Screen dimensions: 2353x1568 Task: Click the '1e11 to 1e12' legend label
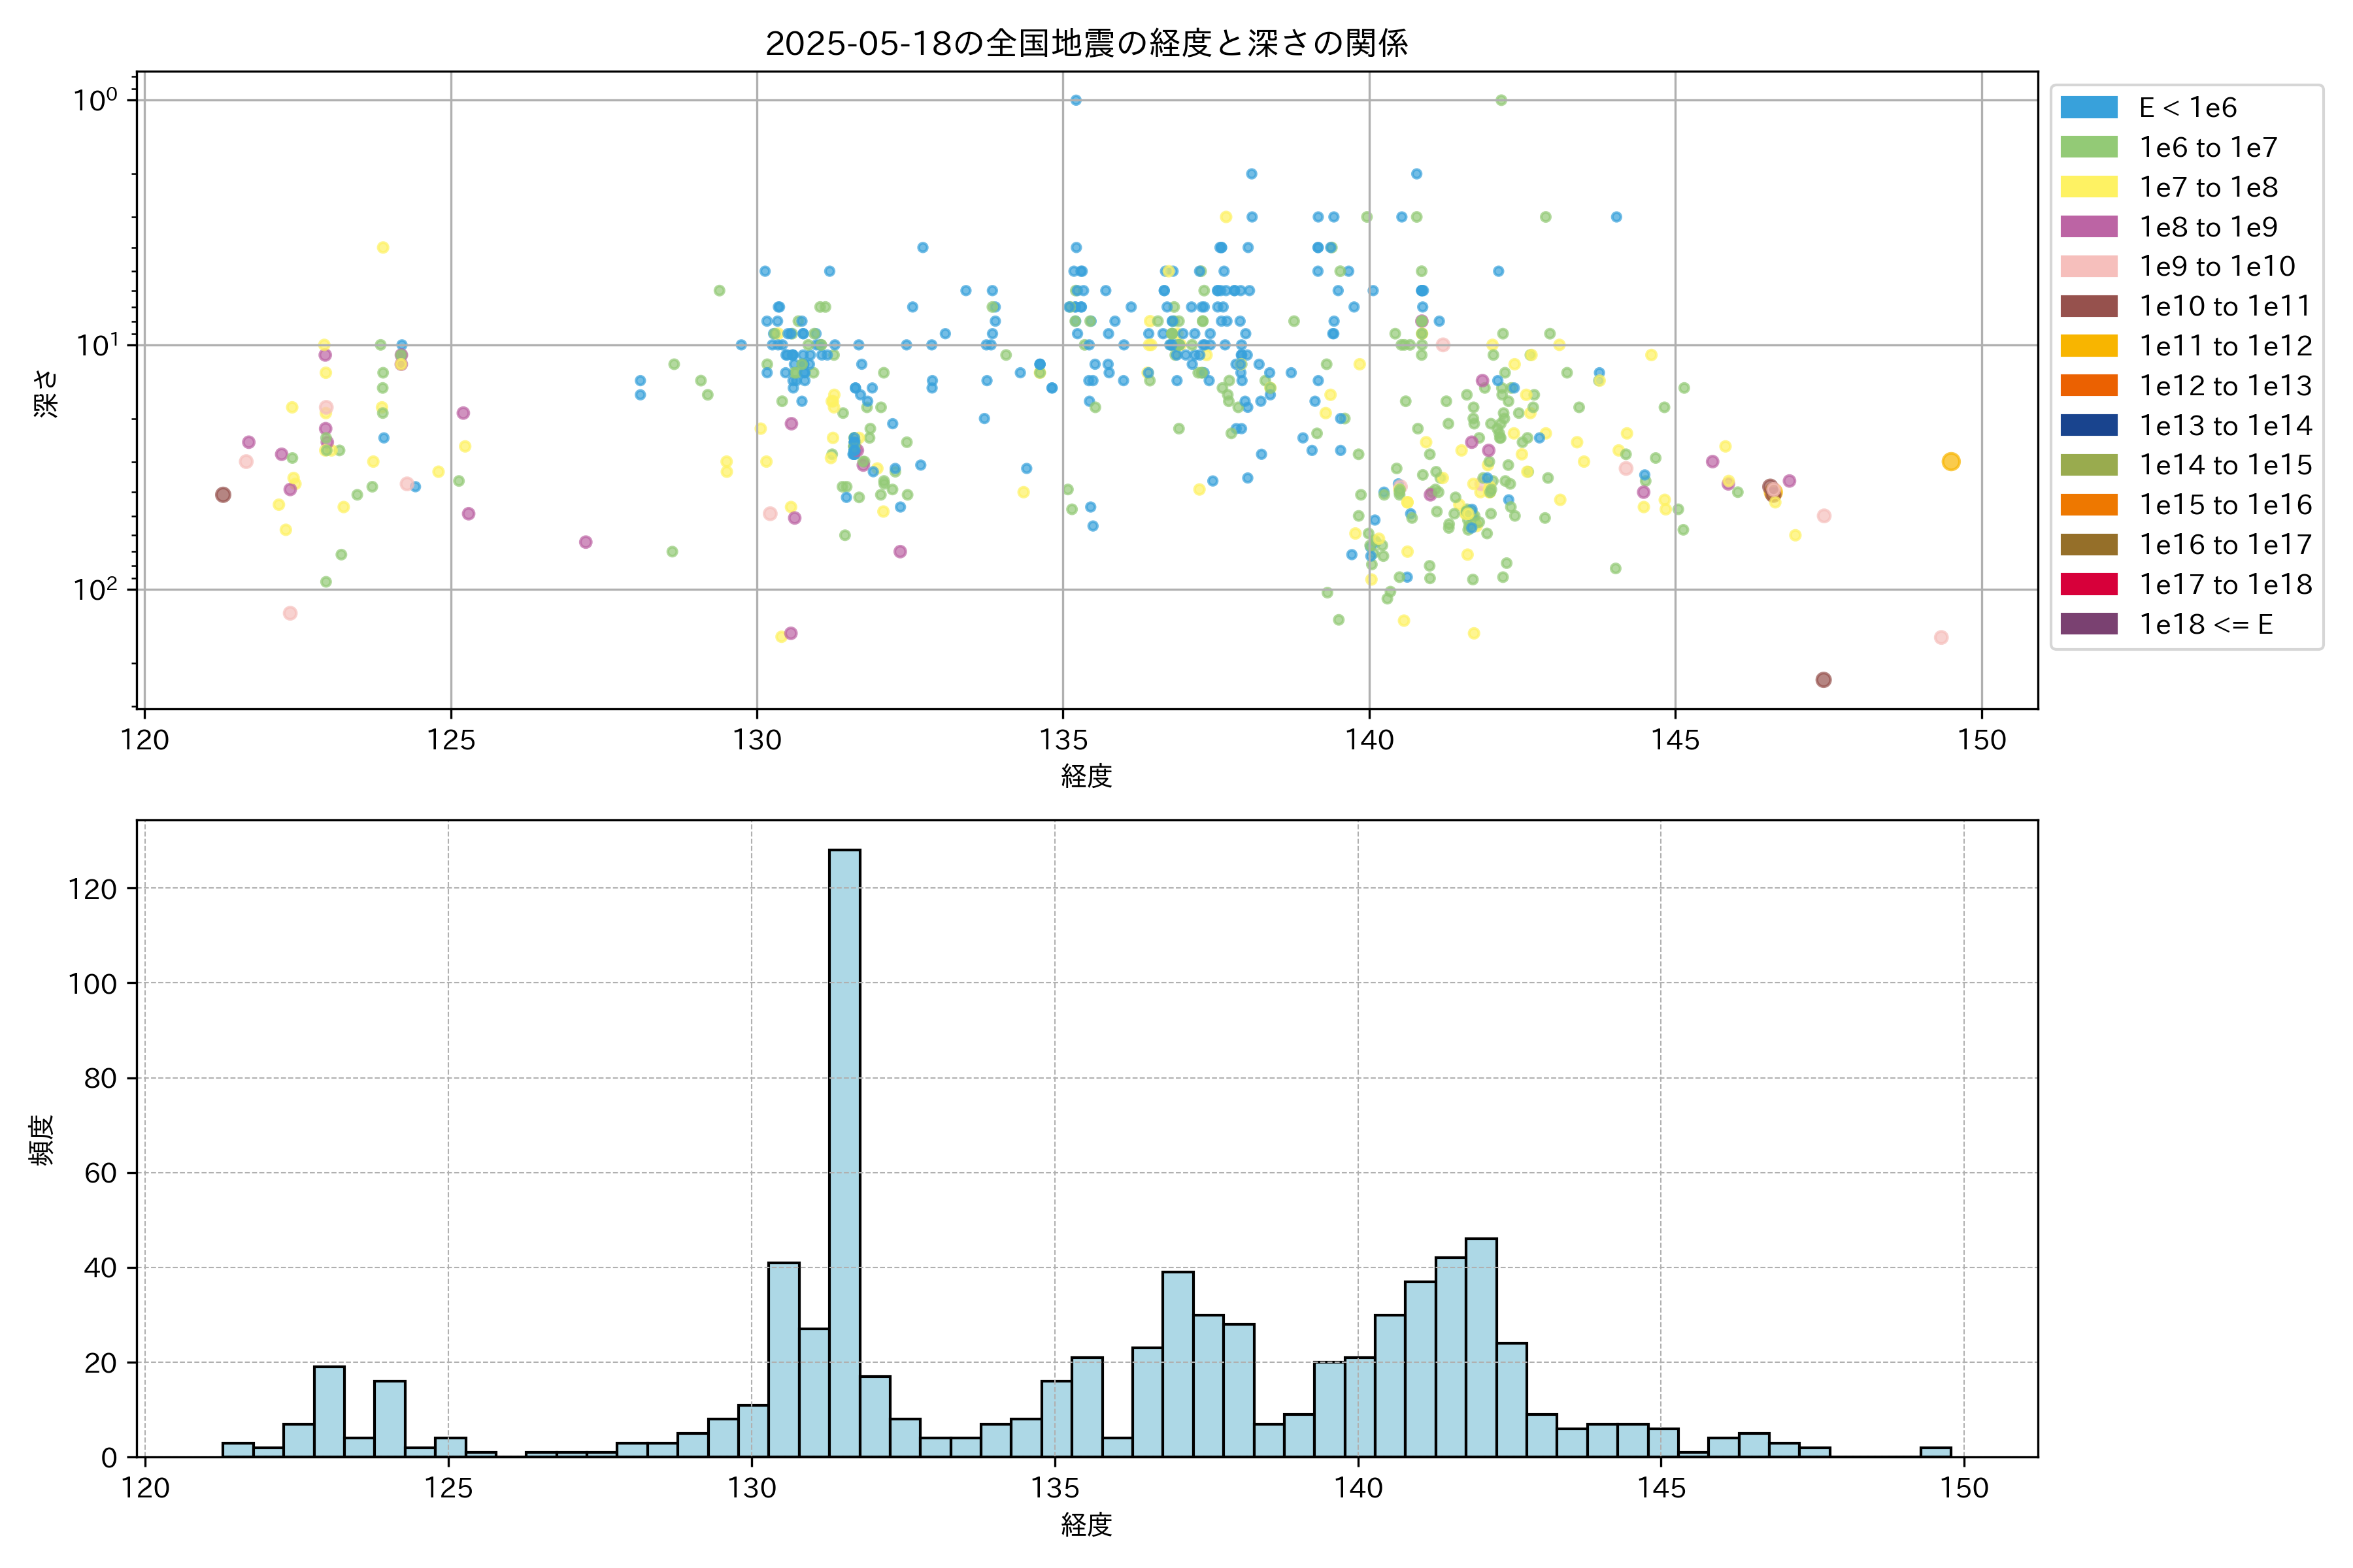[x=2225, y=346]
